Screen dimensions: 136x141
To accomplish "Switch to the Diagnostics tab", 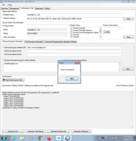I will pyautogui.click(x=39, y=8).
